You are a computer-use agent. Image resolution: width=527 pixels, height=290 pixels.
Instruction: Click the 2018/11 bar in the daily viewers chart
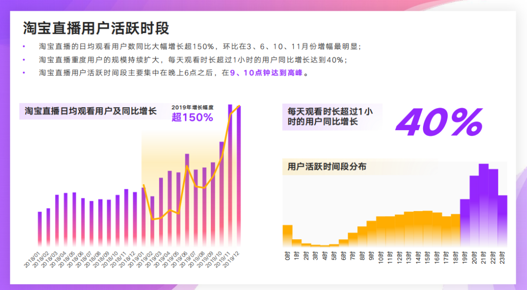click(126, 217)
